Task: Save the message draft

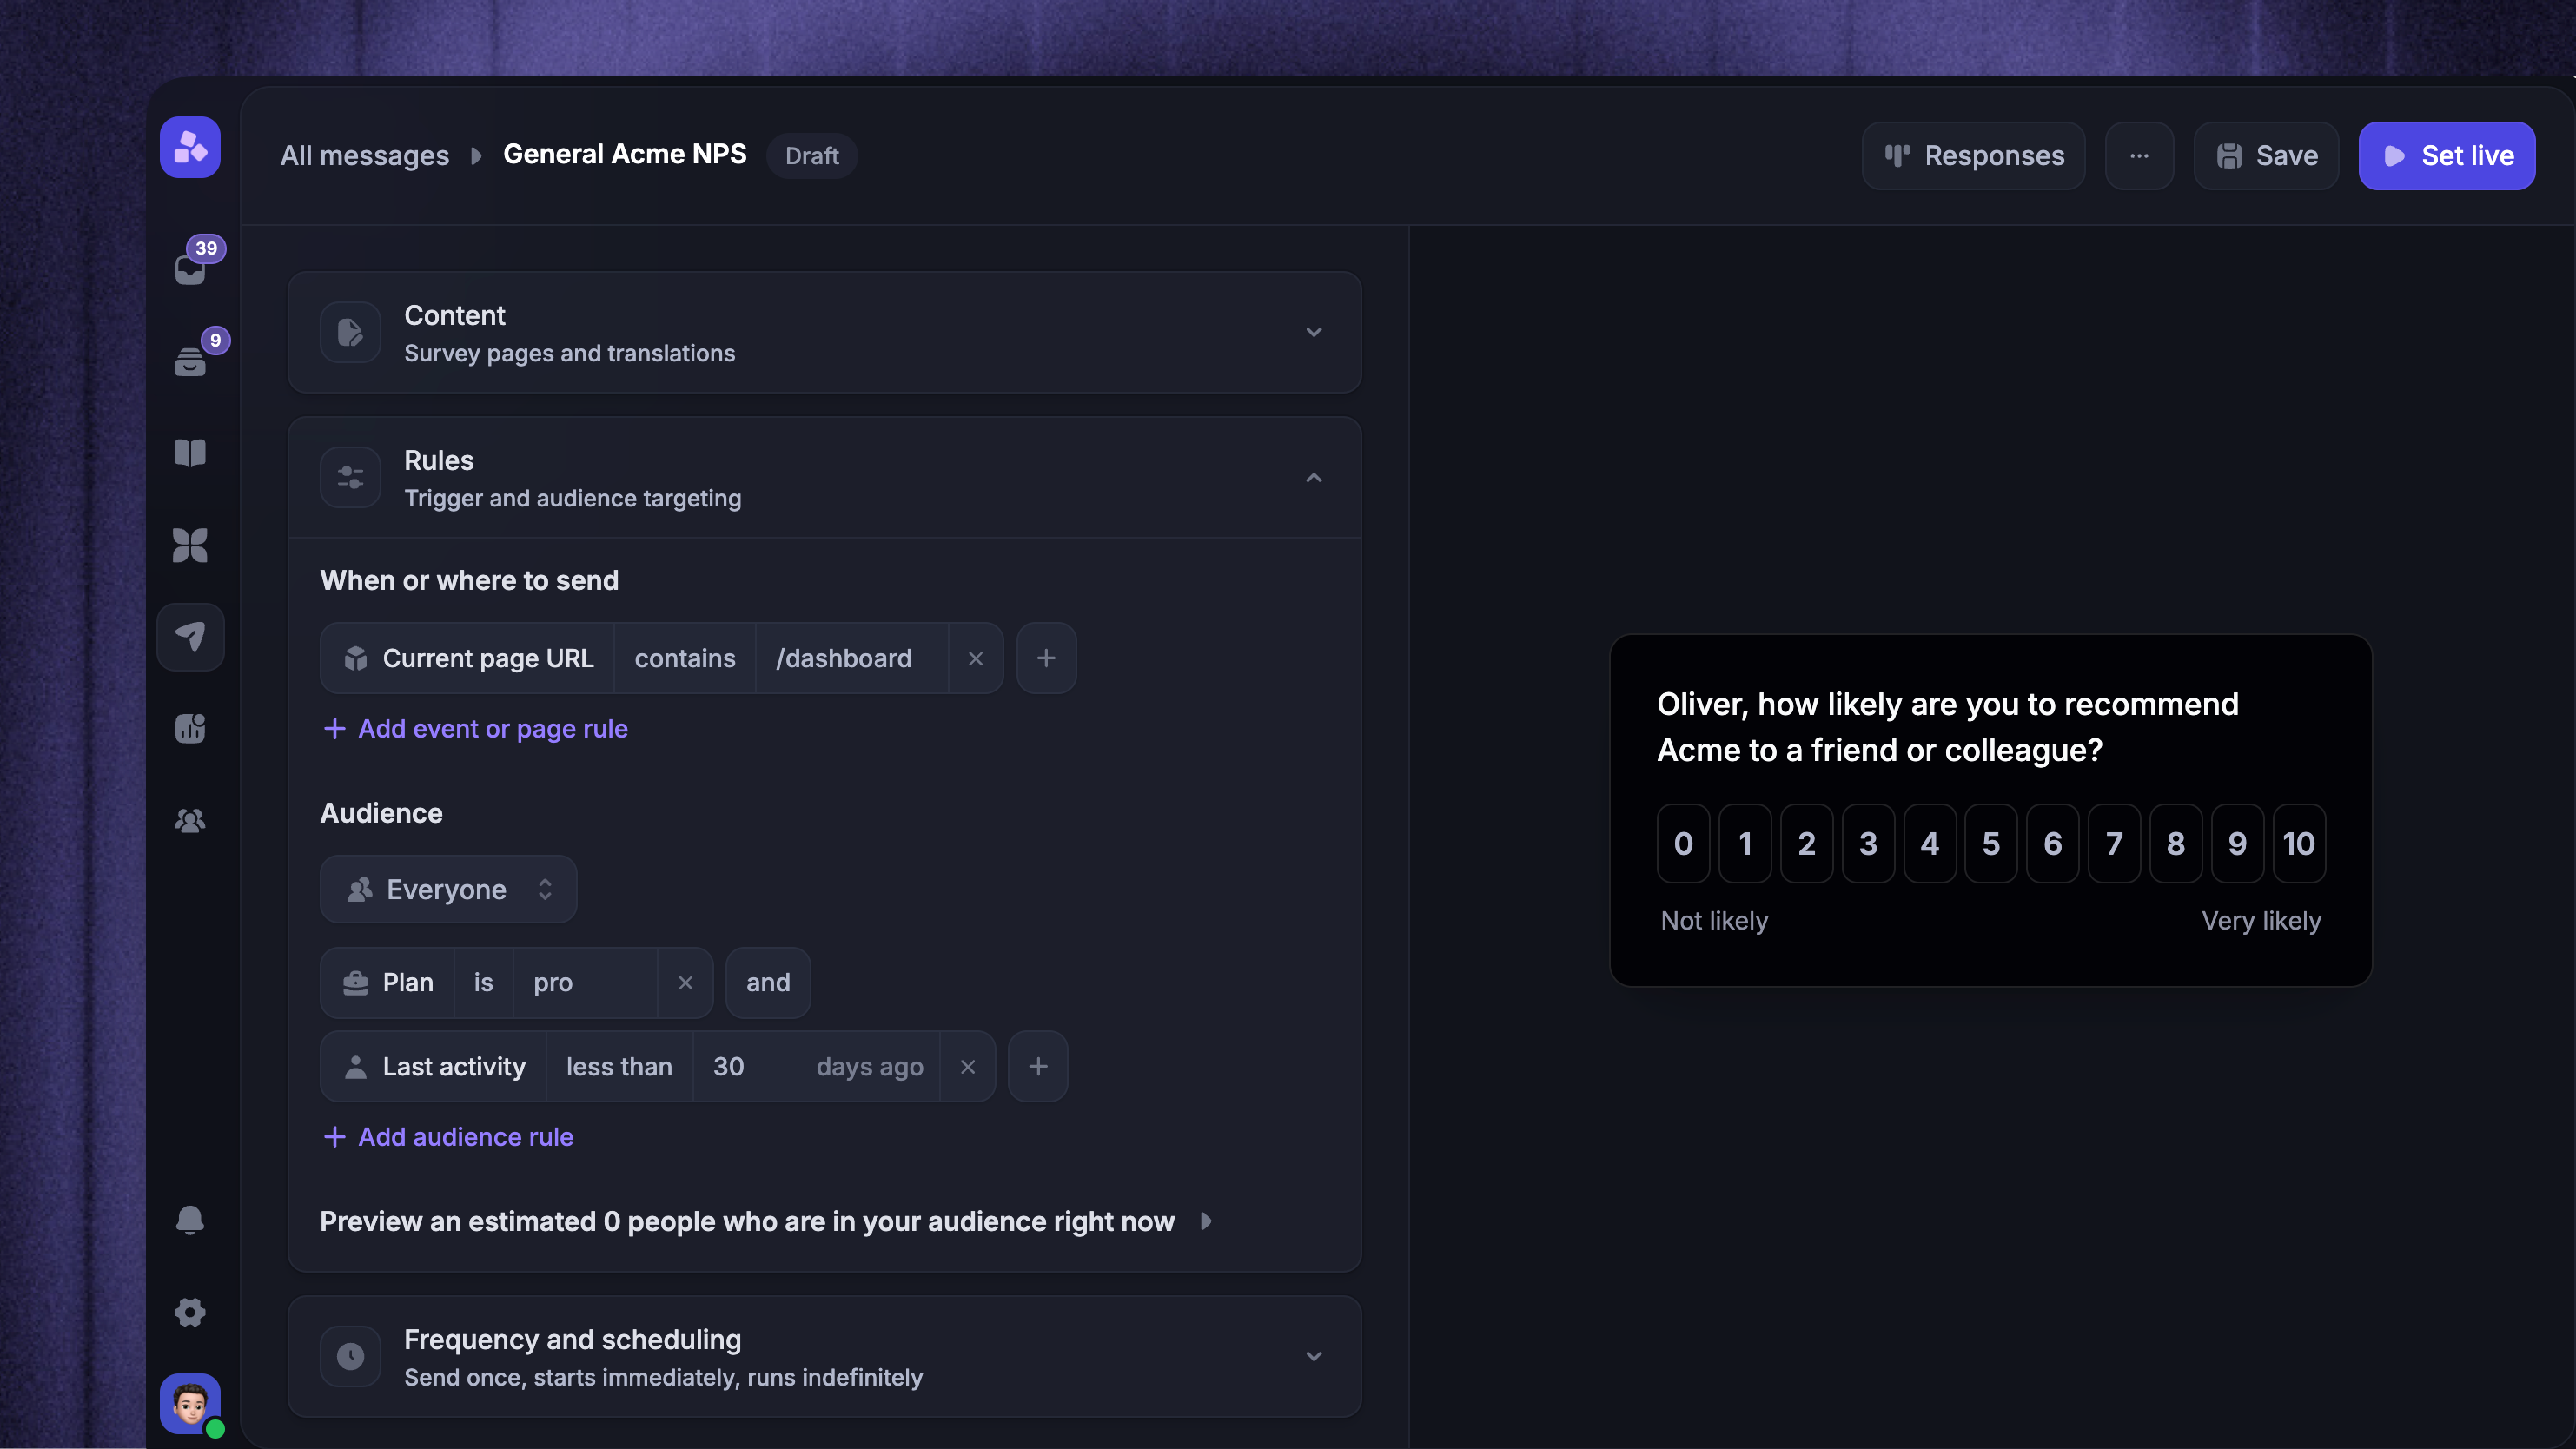Action: (2266, 156)
